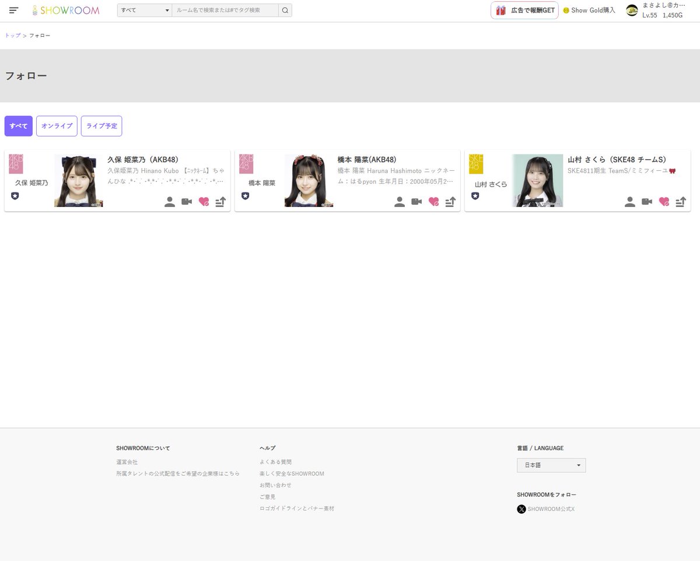
Task: Click the search magnifier icon
Action: [x=285, y=10]
